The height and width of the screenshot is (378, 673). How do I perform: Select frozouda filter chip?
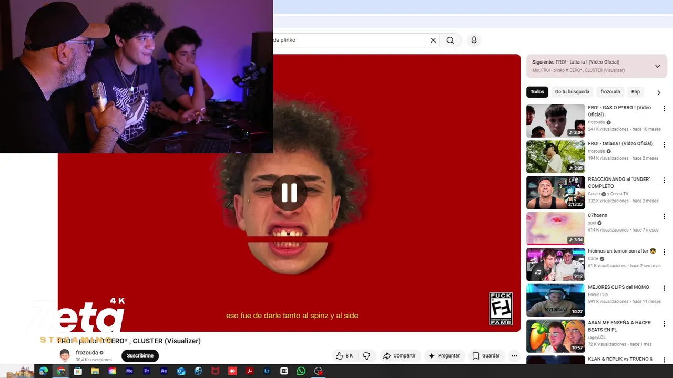coord(610,92)
